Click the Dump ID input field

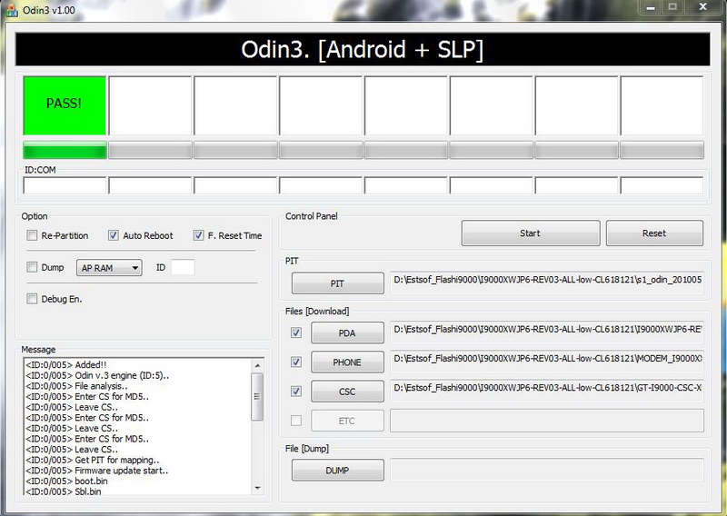click(183, 267)
